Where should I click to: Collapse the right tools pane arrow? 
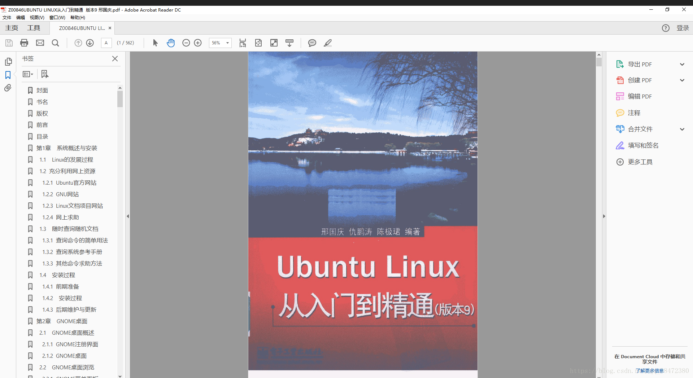(604, 216)
